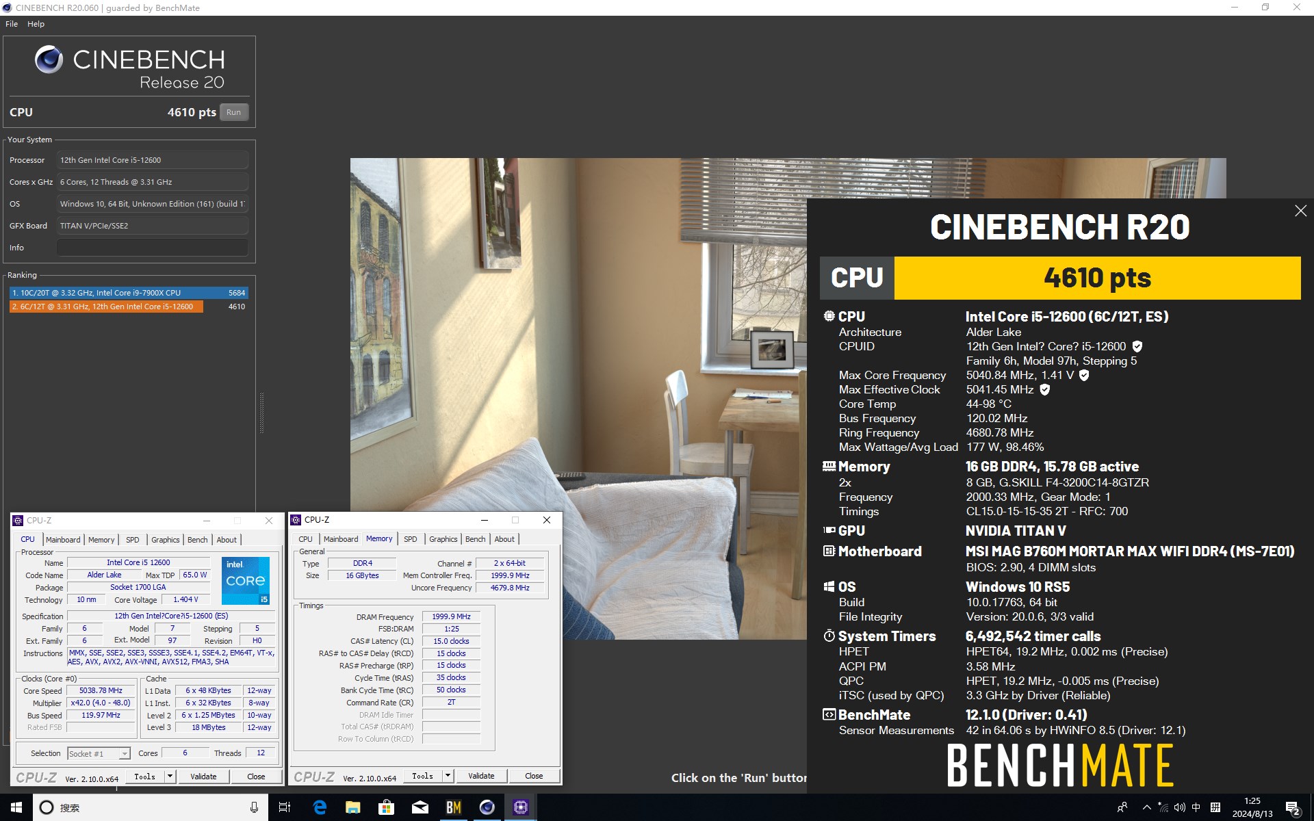Select the i5-12600 ranking entry
The height and width of the screenshot is (821, 1314).
(x=127, y=307)
